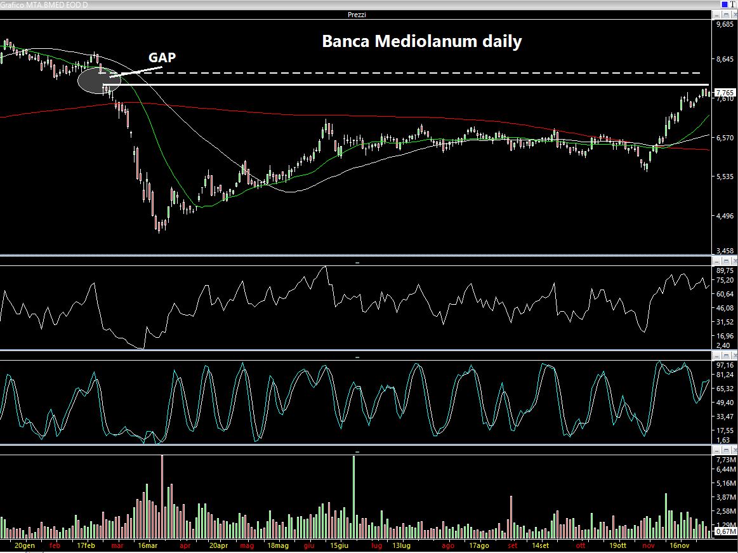Click the apr date label
This screenshot has height=553, width=738.
point(185,545)
